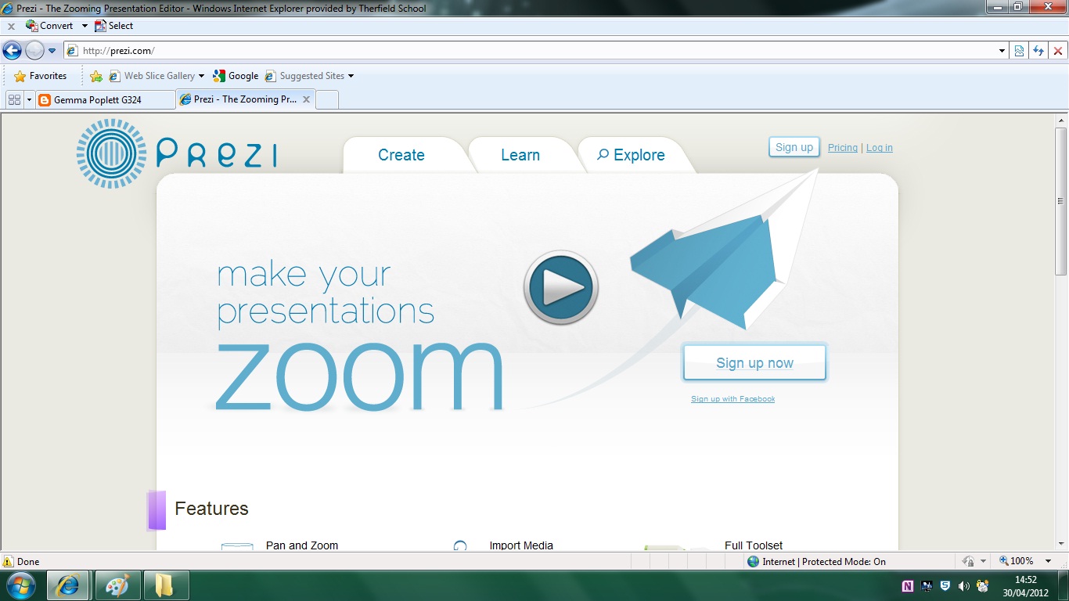Viewport: 1069px width, 601px height.
Task: Click the scrollbar up arrow
Action: 1060,120
